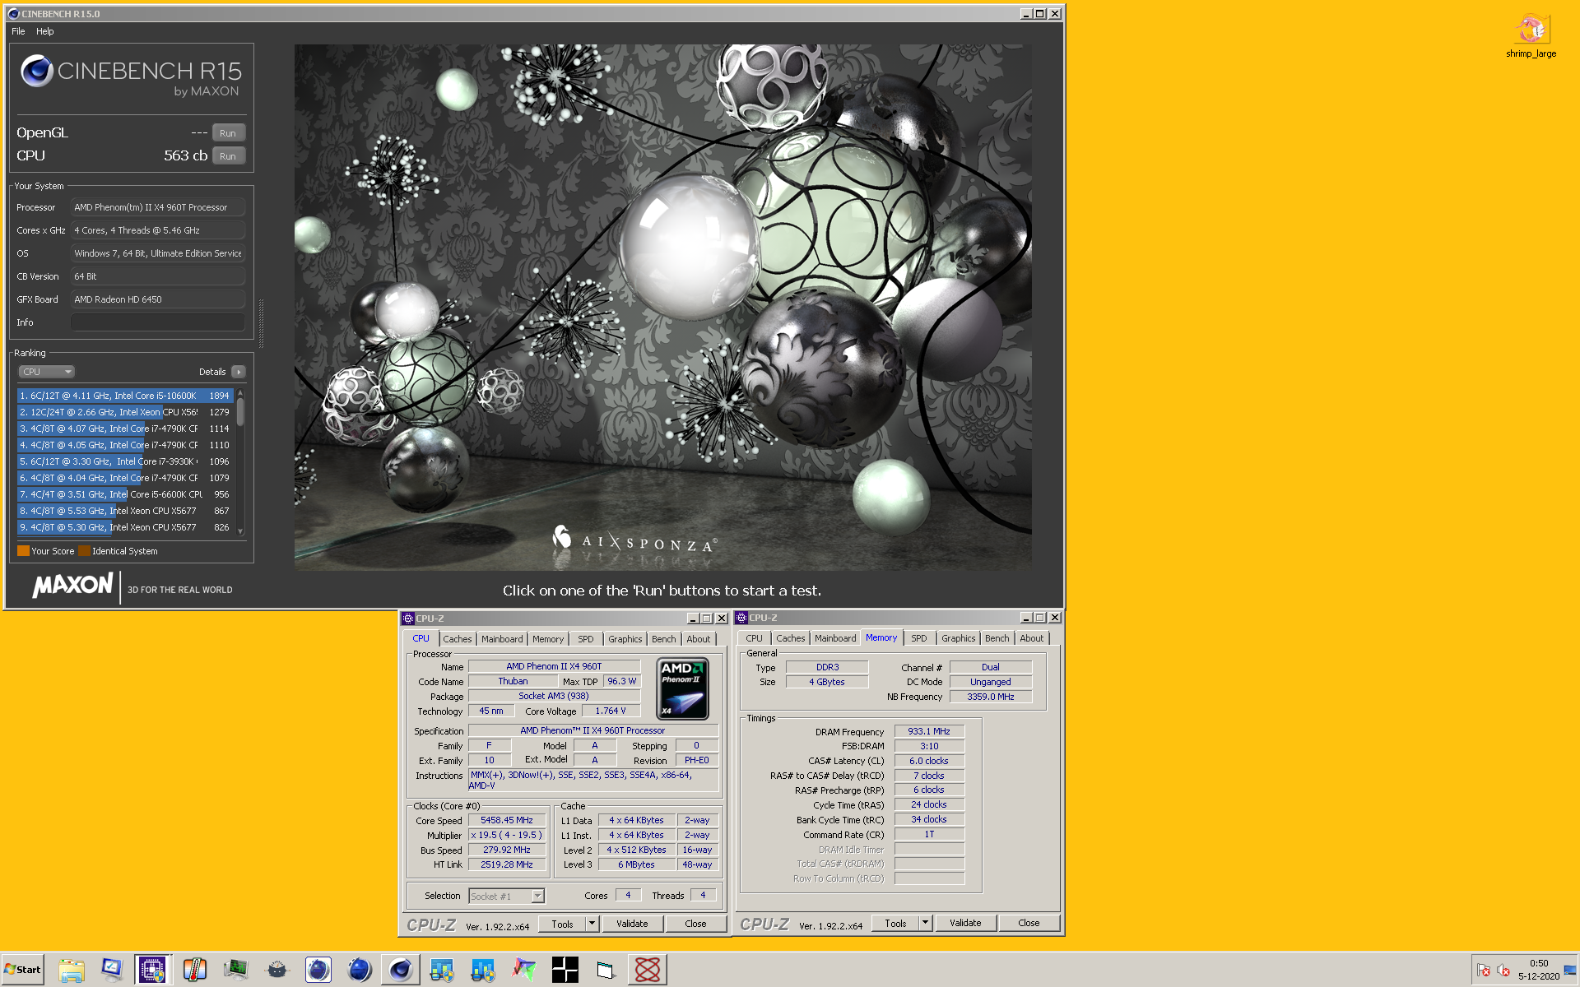
Task: Click the MAXON logo at bottom left
Action: (x=72, y=586)
